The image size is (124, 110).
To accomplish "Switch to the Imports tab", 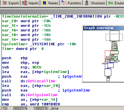I will pyautogui.click(x=30, y=3).
